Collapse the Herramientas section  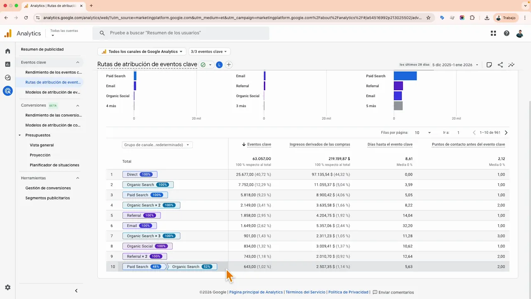[x=78, y=178]
